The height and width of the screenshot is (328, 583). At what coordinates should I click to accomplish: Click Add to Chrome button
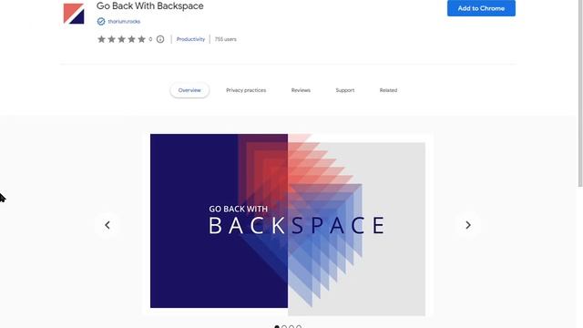tap(481, 8)
